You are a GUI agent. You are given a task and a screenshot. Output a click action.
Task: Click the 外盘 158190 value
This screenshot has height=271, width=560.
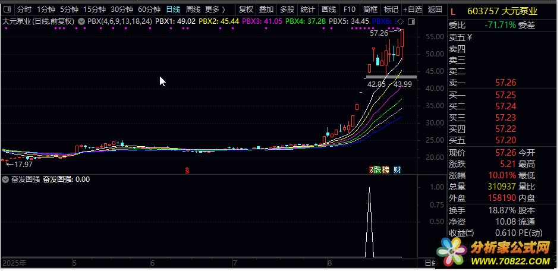(502, 198)
